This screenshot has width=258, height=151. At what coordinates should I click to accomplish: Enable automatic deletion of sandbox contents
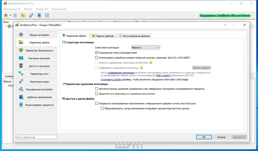coord(96,89)
